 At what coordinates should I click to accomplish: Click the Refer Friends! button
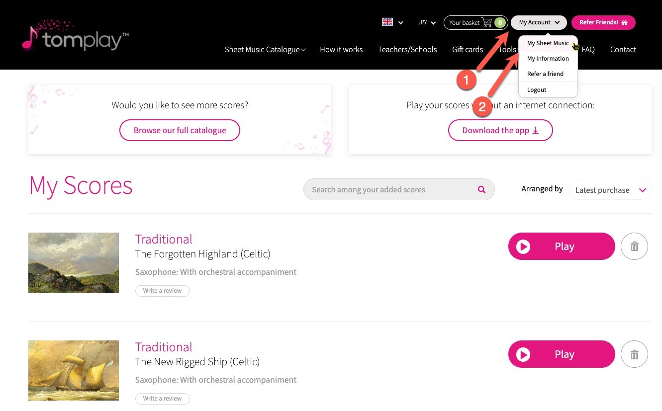[603, 22]
